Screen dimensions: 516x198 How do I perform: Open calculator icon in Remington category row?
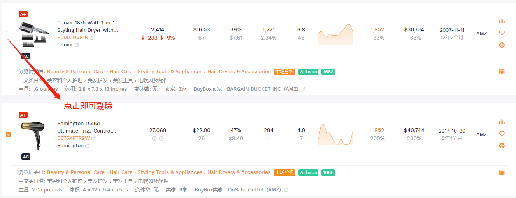tap(502, 172)
